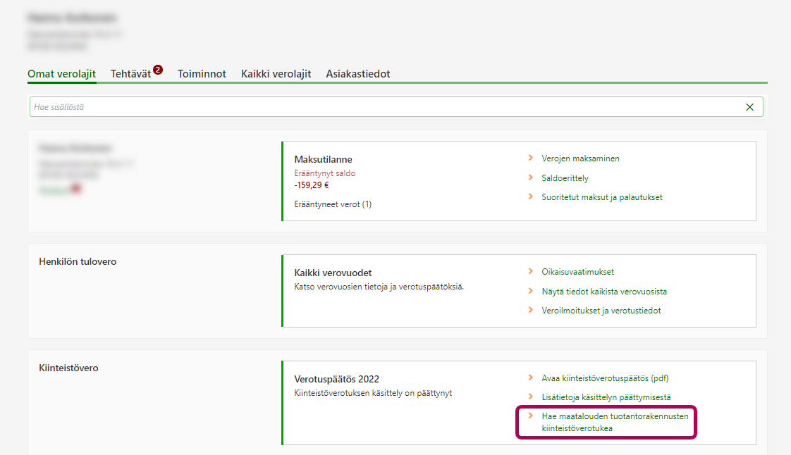This screenshot has width=791, height=455.
Task: Open the Maksutilanne heading
Action: click(323, 160)
